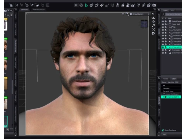Screen dimensions: 186x139
Task: Switch to the Viewport tab
Action: click(x=24, y=10)
